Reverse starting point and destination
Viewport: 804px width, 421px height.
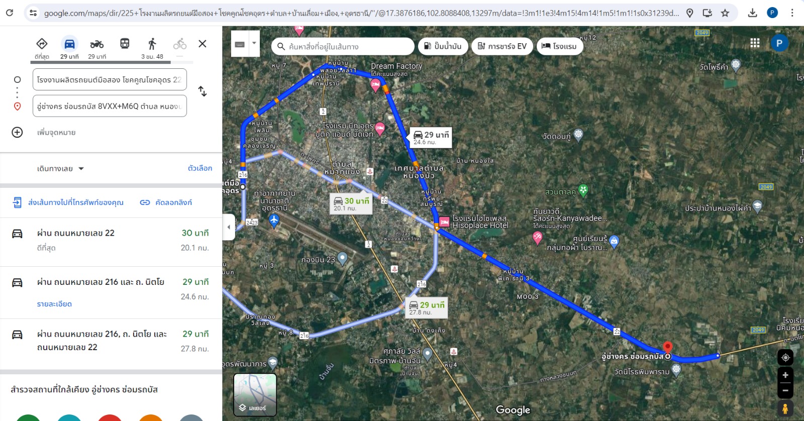tap(203, 91)
